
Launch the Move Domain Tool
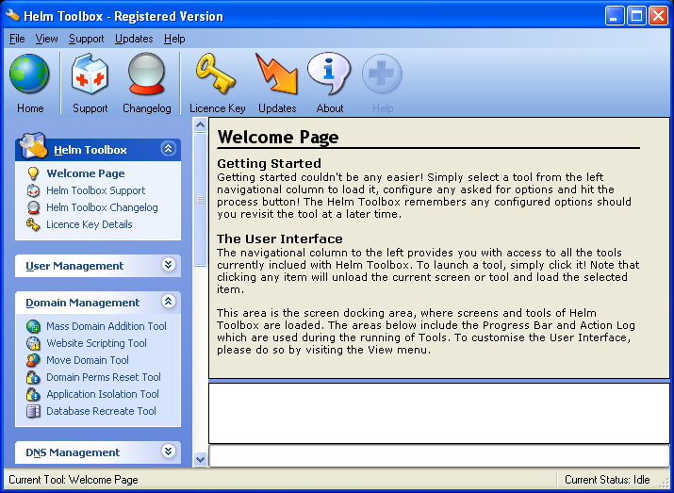[x=88, y=360]
